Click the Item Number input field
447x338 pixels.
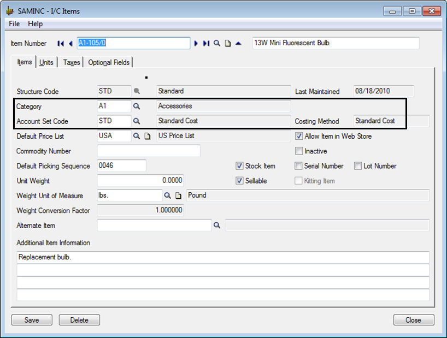133,43
